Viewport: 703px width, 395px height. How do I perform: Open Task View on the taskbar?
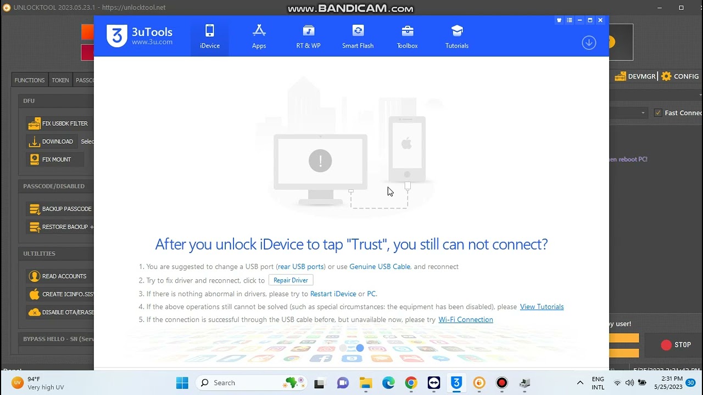tap(320, 383)
